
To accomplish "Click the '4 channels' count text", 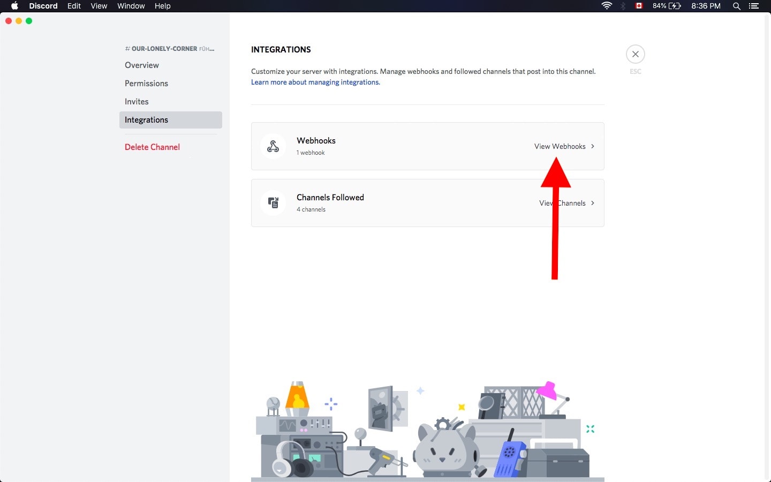I will [311, 209].
